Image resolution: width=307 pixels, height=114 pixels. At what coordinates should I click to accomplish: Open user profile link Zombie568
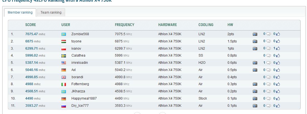[80, 34]
